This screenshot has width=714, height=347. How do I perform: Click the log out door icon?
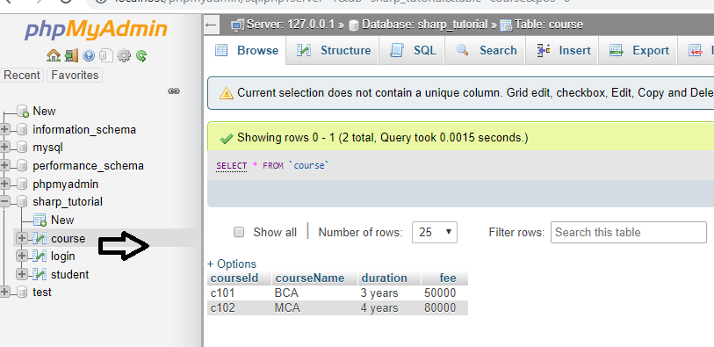tap(71, 56)
